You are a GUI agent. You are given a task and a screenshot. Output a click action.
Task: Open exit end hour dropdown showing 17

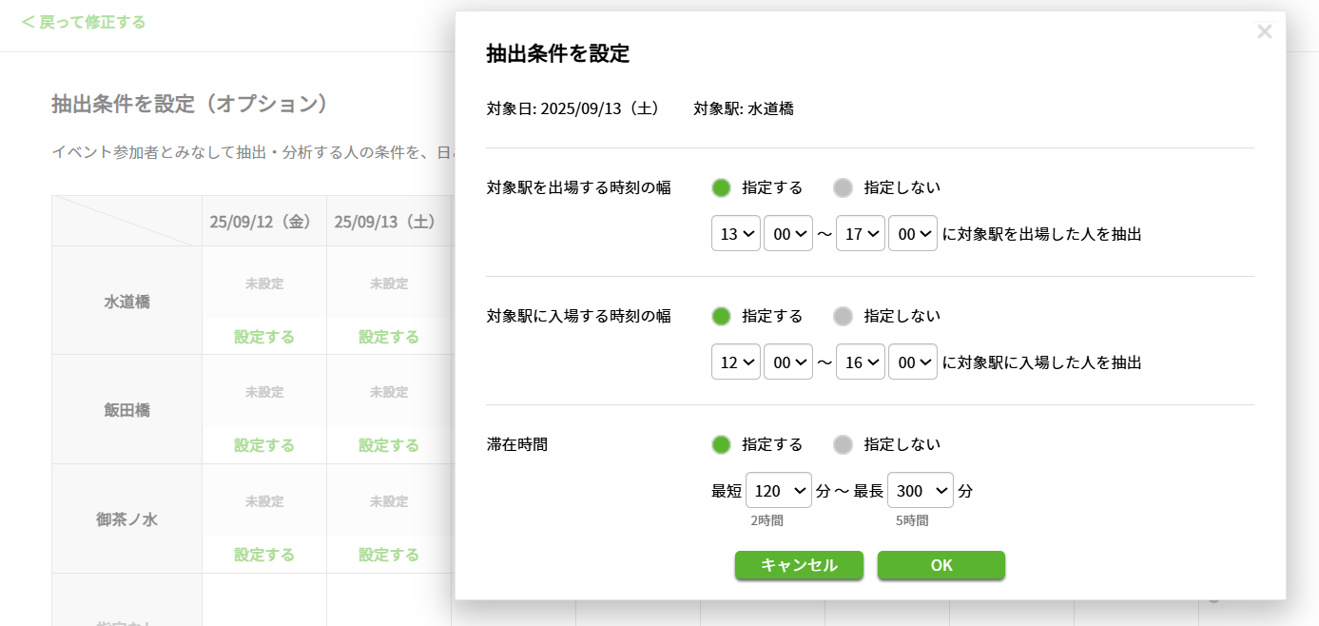pyautogui.click(x=861, y=233)
